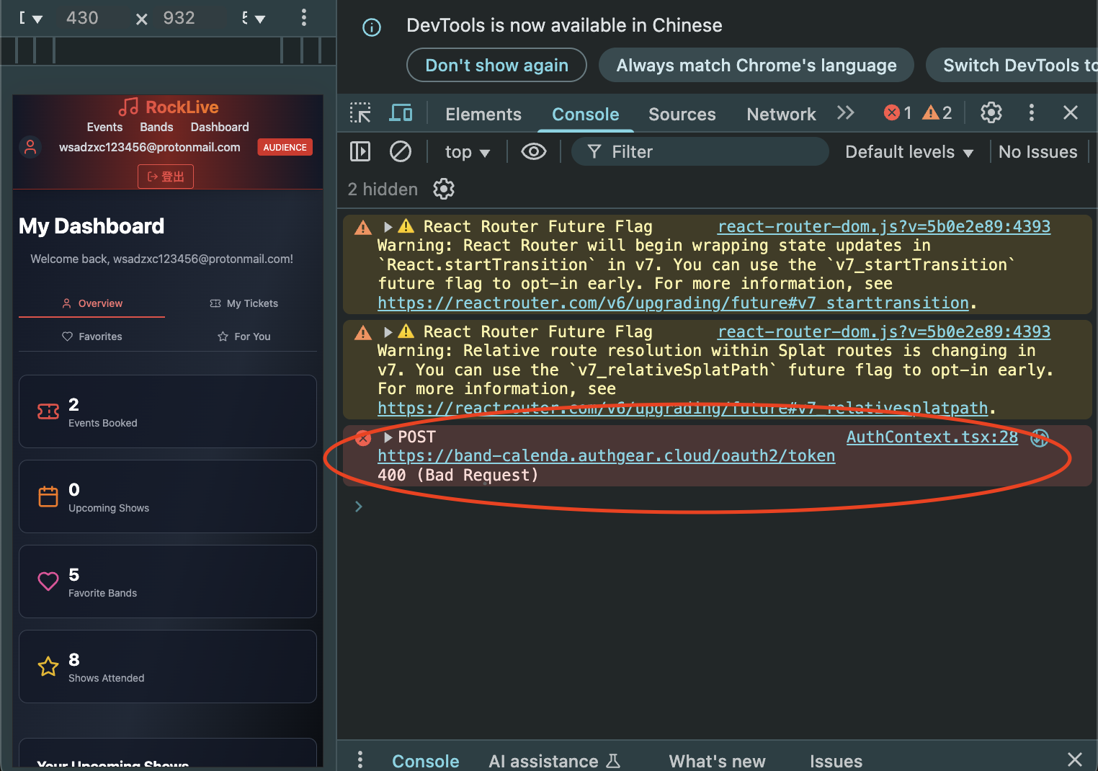Open Events in RockLive navigation
Screen dimensions: 1098x771
(x=104, y=127)
